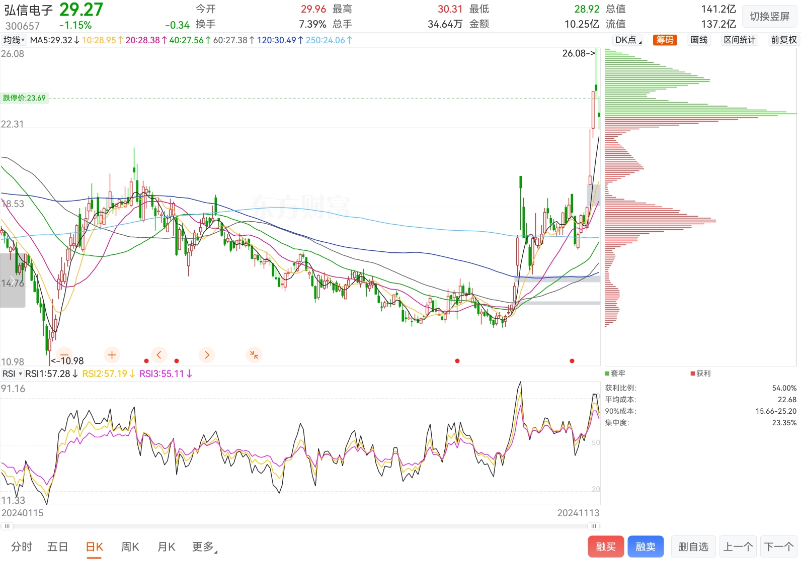Image resolution: width=801 pixels, height=561 pixels.
Task: Open the RSI indicator dropdown
Action: (x=12, y=373)
